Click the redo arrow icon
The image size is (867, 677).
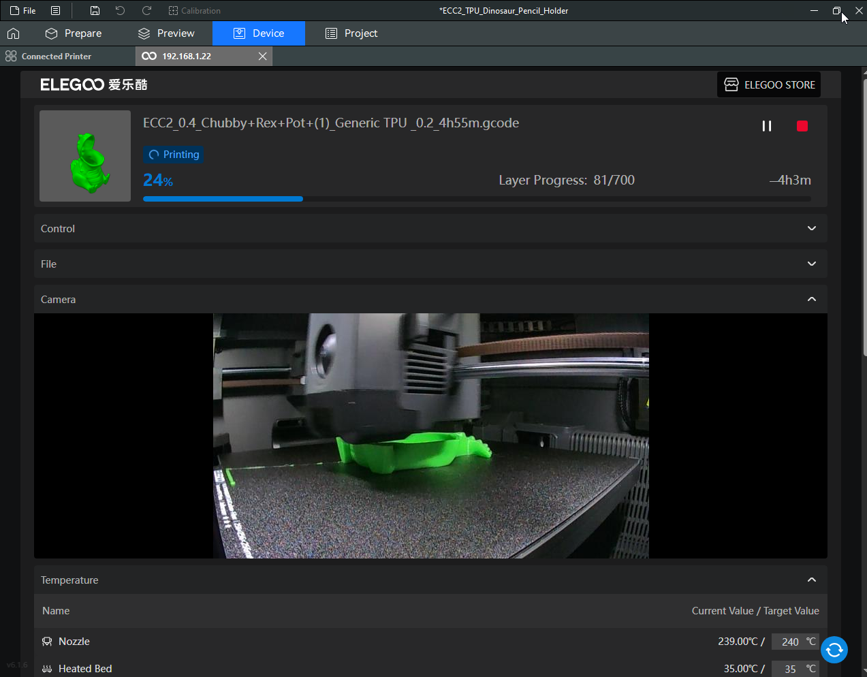146,11
